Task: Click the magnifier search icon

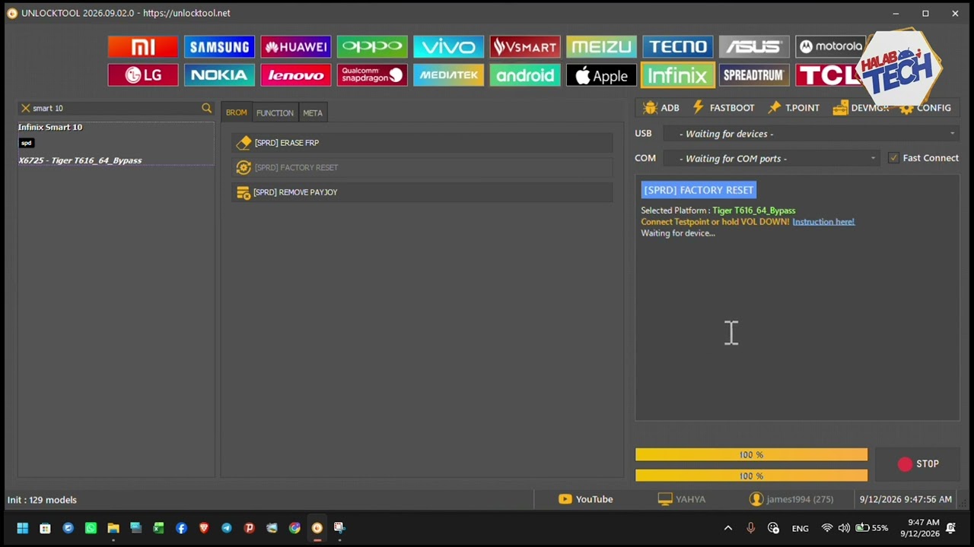Action: point(206,108)
